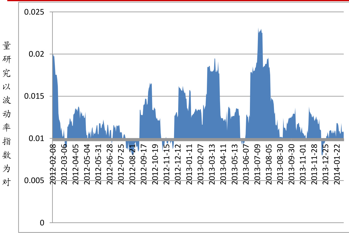Click the 波动率 characters in side text

point(6,114)
